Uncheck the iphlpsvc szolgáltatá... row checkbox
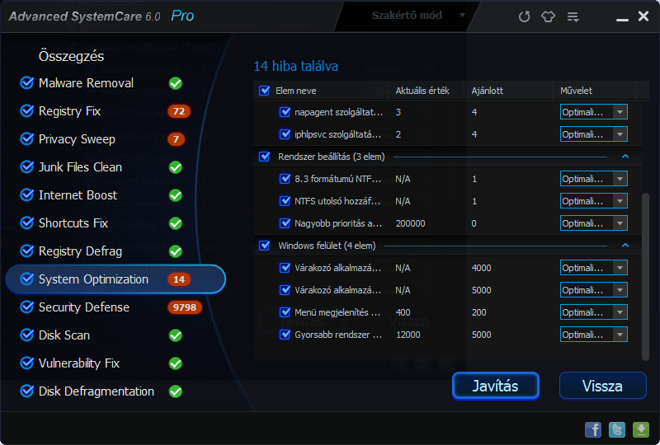The width and height of the screenshot is (660, 445). [x=285, y=134]
